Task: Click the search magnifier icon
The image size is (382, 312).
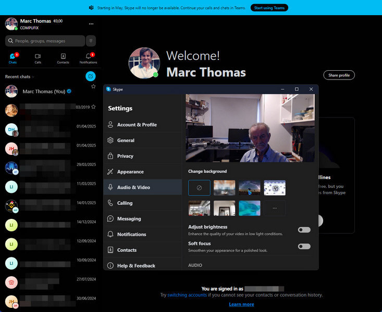Action: 10,41
